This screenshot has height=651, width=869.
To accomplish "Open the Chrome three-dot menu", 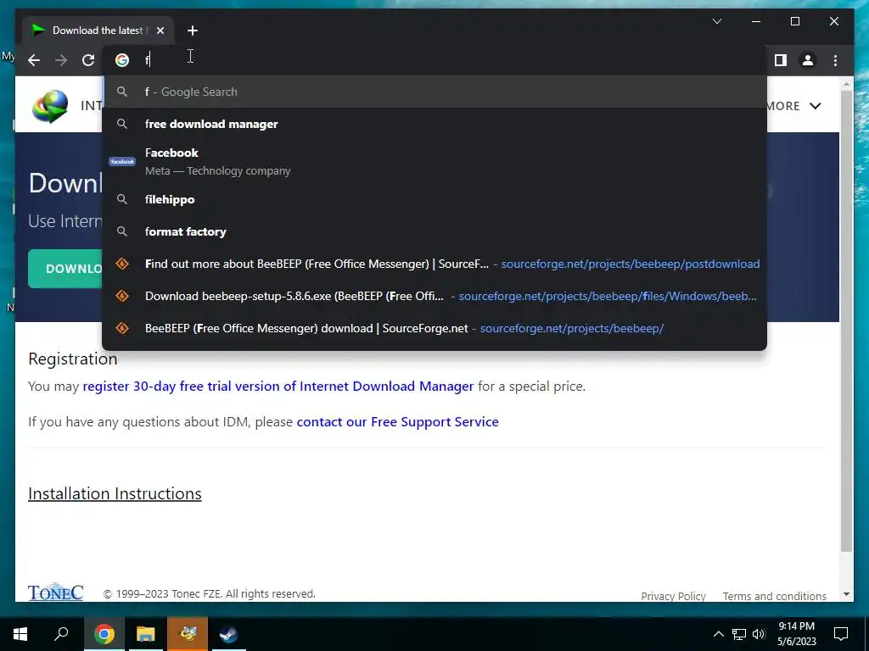I will pos(835,60).
